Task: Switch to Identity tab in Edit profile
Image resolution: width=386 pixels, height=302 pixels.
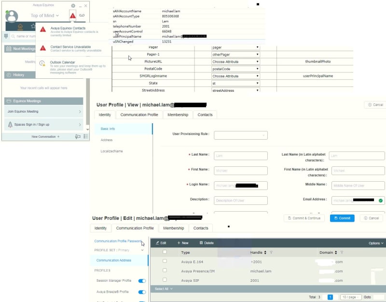Action: coord(100,228)
